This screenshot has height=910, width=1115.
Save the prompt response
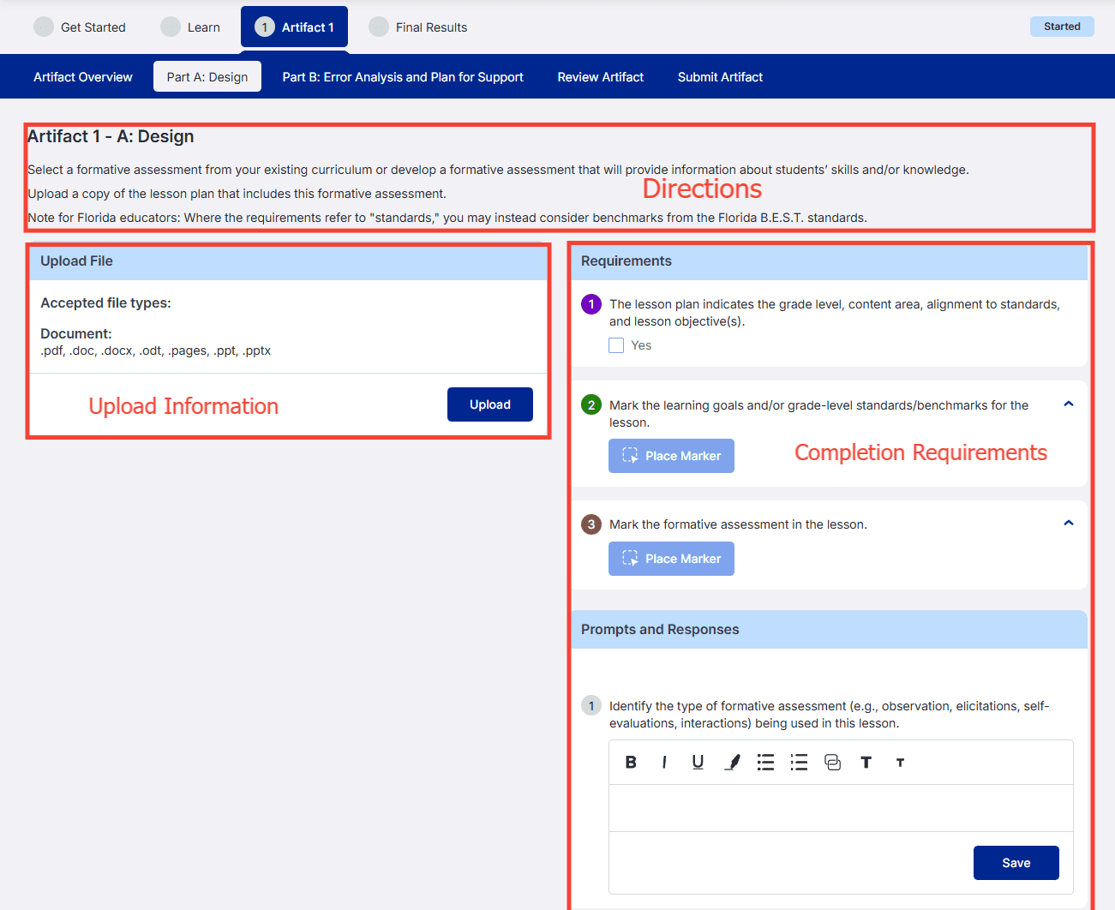(x=1016, y=863)
